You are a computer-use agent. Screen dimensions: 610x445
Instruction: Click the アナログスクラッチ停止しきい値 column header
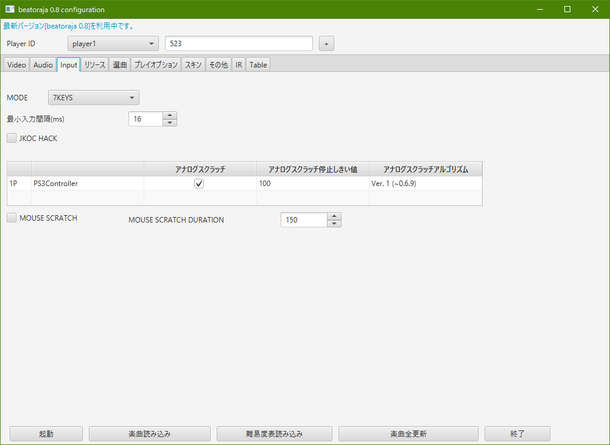pos(313,169)
